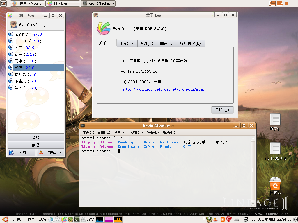This screenshot has height=223, width=298.
Task: Switch to the 作者(U) tab
Action: tap(127, 44)
